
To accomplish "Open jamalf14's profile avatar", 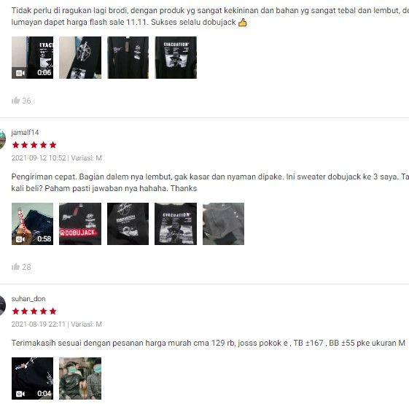I will pos(2,139).
